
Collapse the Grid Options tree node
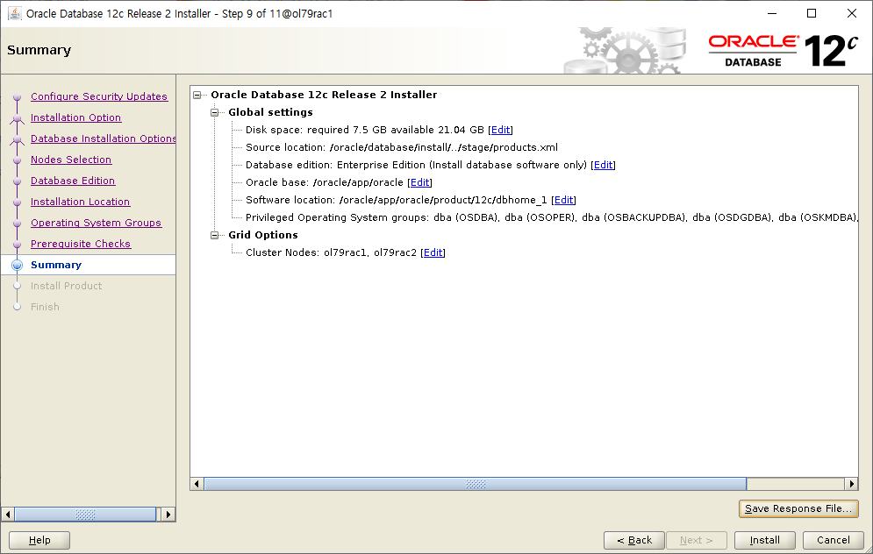pyautogui.click(x=214, y=235)
